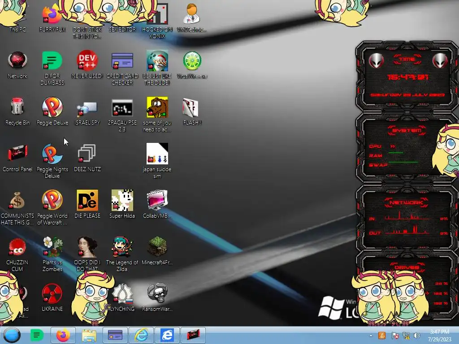459x344 pixels.
Task: Open File Explorer from the taskbar
Action: [89, 335]
